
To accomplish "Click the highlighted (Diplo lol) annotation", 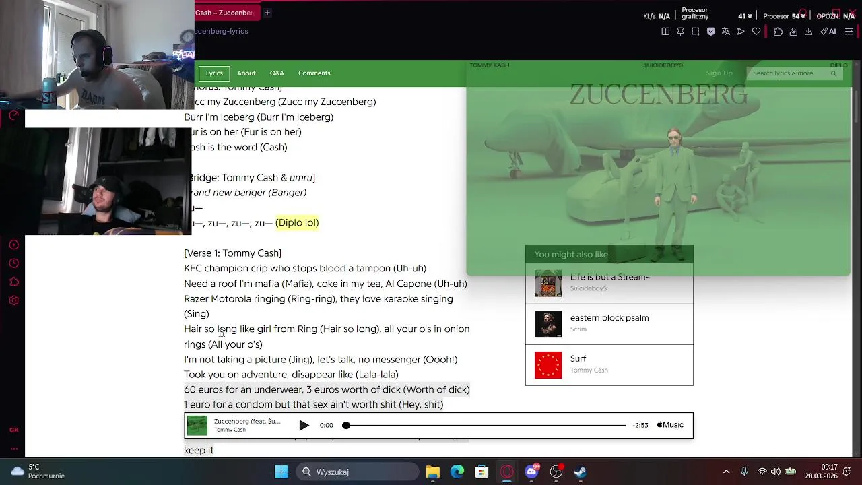I will coord(297,223).
